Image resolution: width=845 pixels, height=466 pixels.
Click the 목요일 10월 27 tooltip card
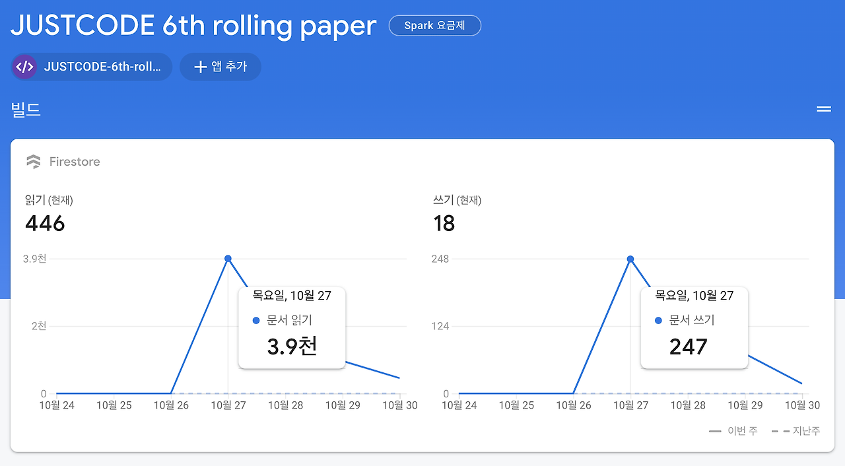click(292, 327)
